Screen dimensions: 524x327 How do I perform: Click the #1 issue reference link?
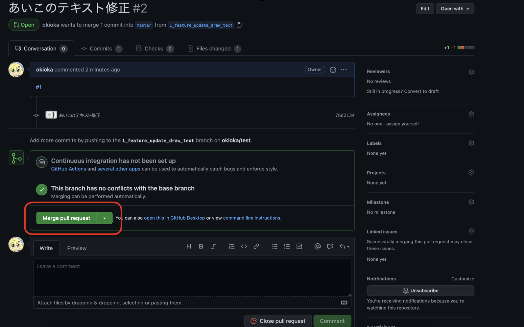pos(38,87)
